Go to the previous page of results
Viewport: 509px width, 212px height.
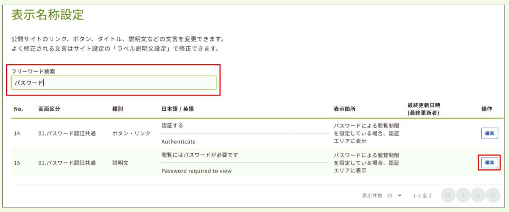click(463, 195)
